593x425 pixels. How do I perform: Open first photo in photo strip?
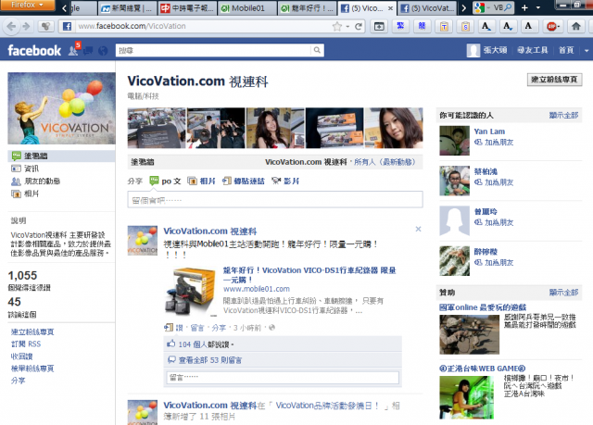tap(157, 128)
